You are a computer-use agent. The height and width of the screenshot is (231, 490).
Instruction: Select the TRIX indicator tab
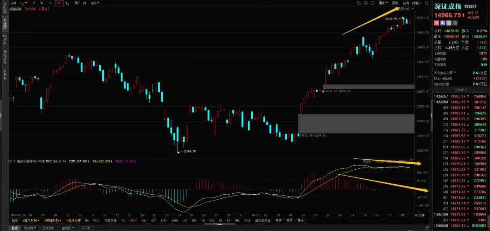[247, 221]
